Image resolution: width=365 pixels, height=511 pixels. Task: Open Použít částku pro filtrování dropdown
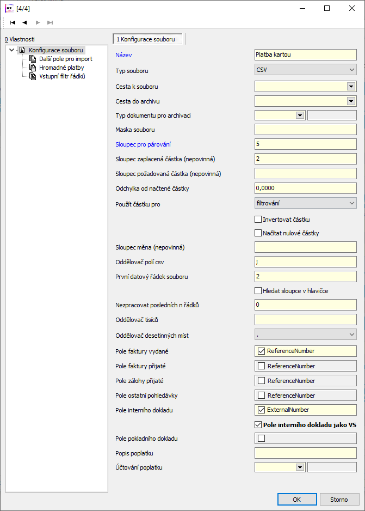tap(306, 203)
